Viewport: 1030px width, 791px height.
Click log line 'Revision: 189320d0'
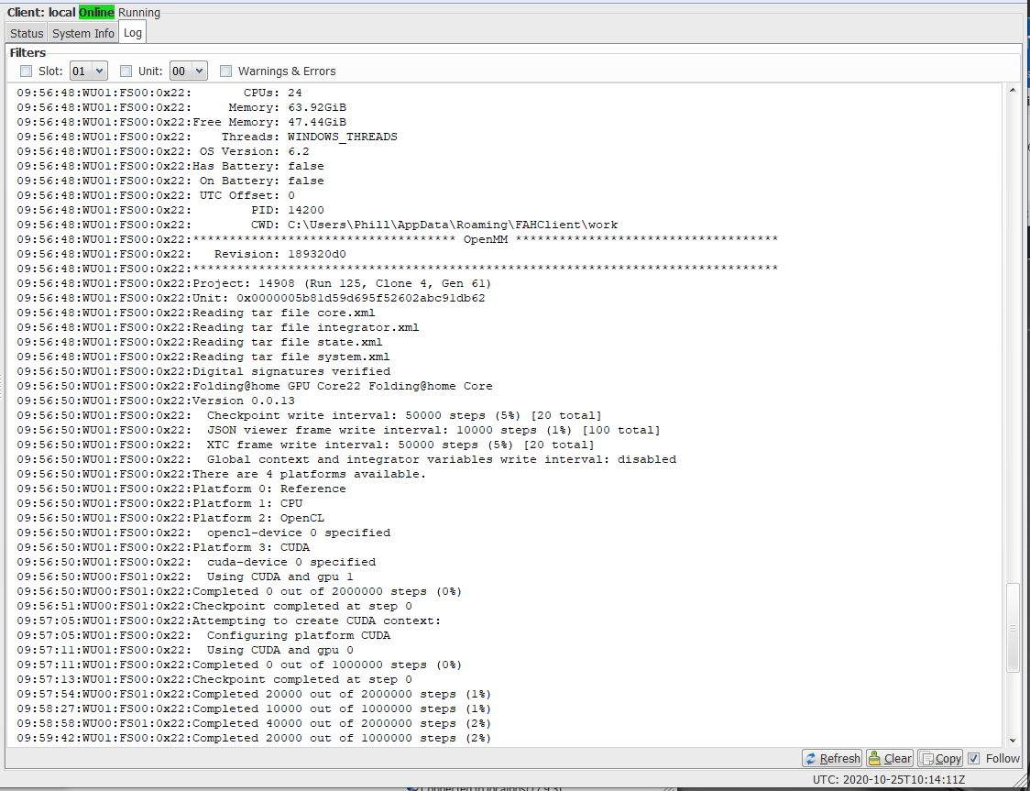pos(182,254)
